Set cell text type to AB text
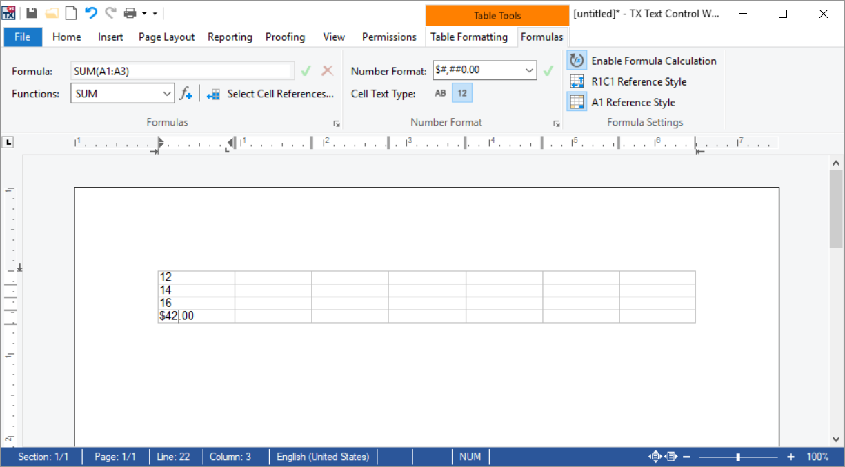Viewport: 845px width, 467px height. [x=441, y=93]
